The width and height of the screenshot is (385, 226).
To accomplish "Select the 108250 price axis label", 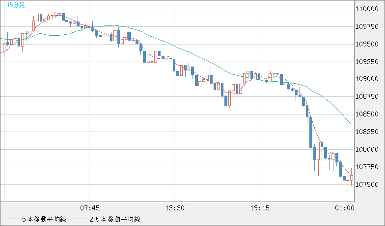I will pyautogui.click(x=367, y=132).
